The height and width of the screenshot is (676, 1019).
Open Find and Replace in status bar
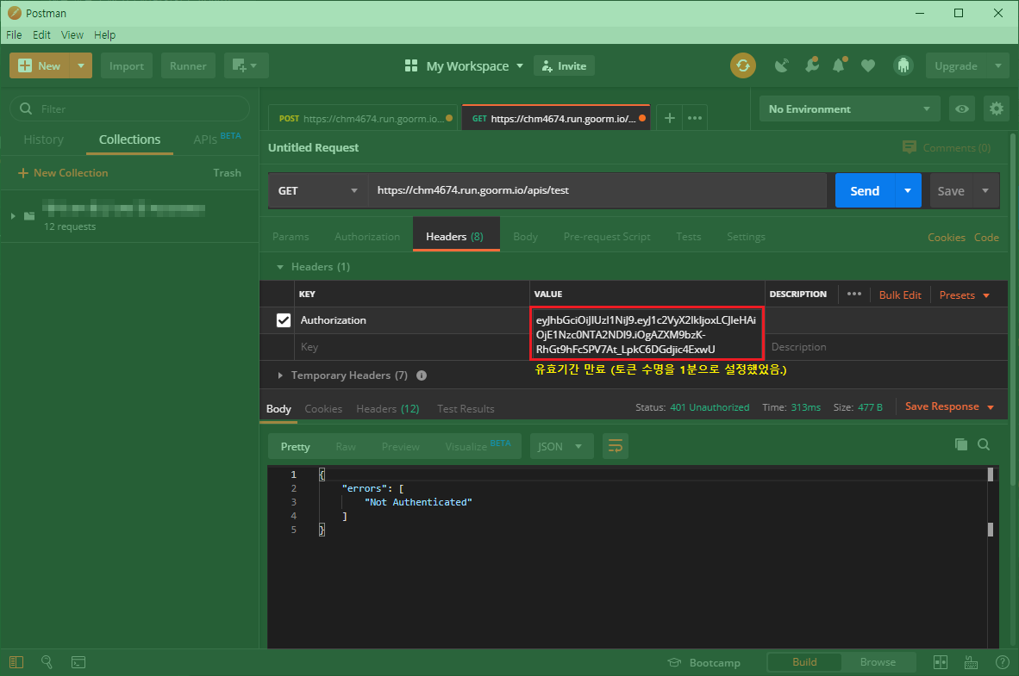[x=47, y=662]
